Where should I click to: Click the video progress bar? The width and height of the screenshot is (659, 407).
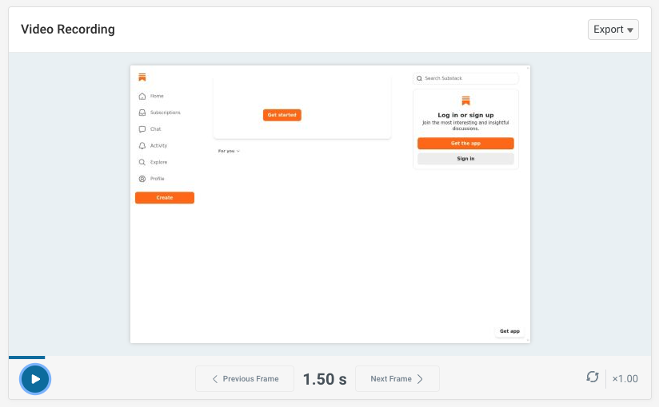(x=329, y=358)
